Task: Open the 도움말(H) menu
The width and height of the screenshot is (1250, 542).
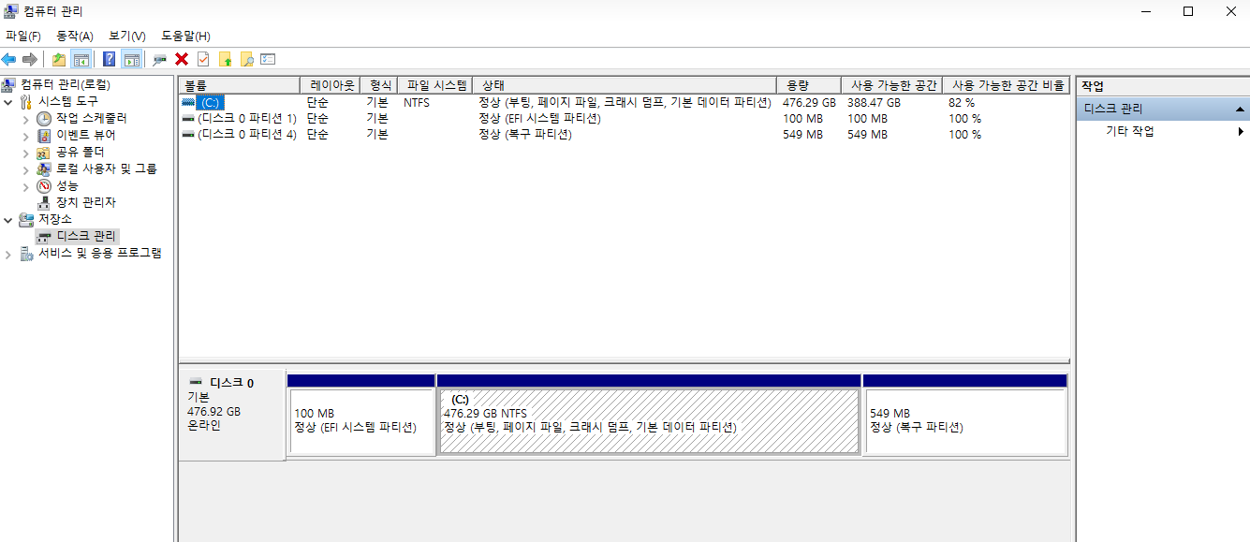Action: point(185,36)
